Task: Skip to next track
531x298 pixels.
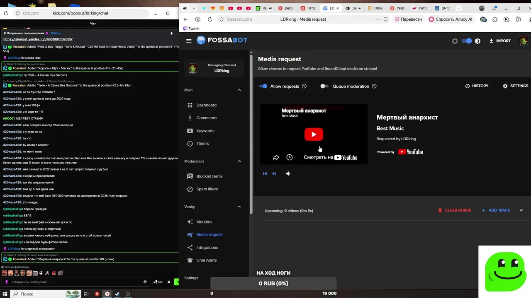Action: point(274,174)
